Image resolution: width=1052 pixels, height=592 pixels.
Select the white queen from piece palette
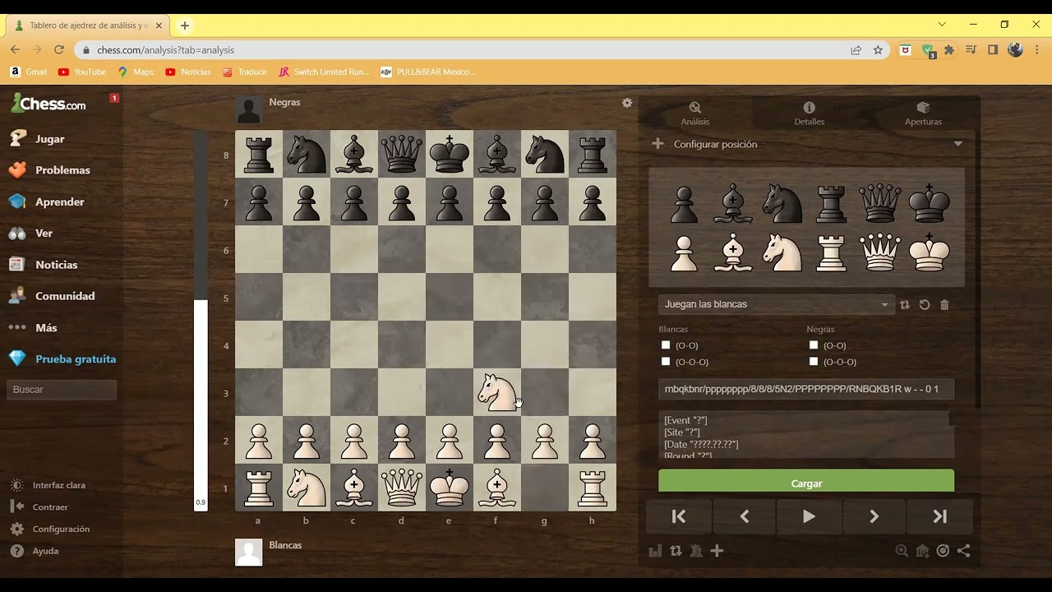coord(879,252)
